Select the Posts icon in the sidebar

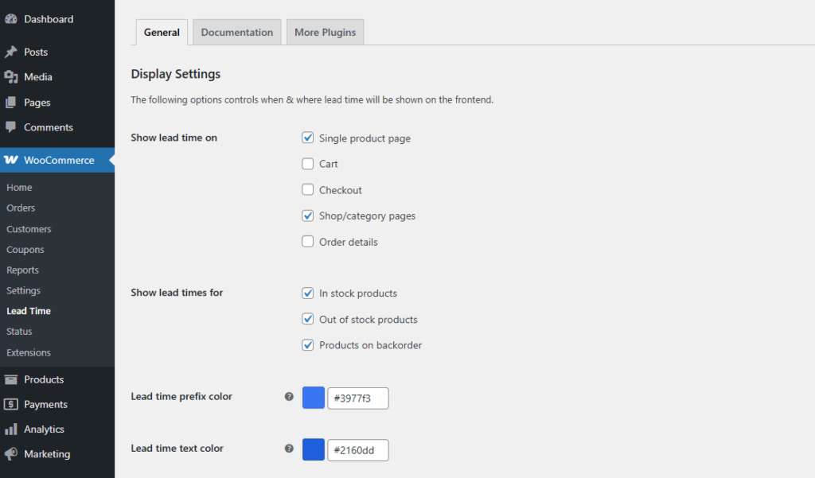pos(13,51)
